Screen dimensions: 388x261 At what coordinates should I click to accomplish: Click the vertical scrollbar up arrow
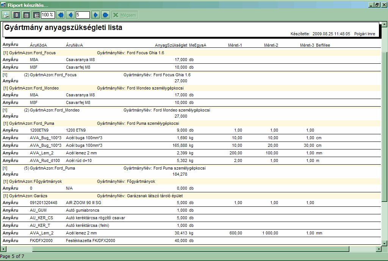pos(384,24)
